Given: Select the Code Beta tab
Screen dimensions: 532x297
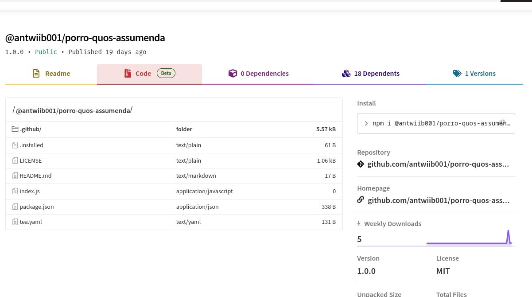Looking at the screenshot, I should pos(149,74).
